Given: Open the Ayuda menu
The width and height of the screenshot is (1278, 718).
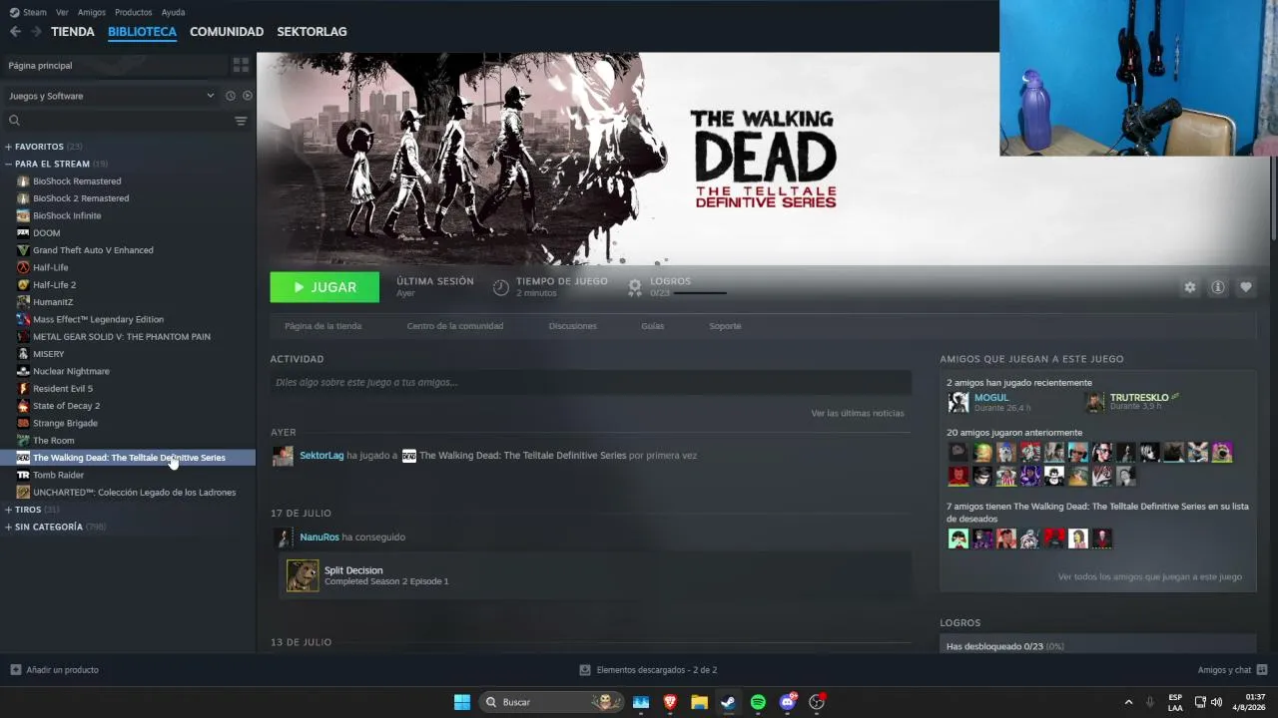Looking at the screenshot, I should (173, 12).
